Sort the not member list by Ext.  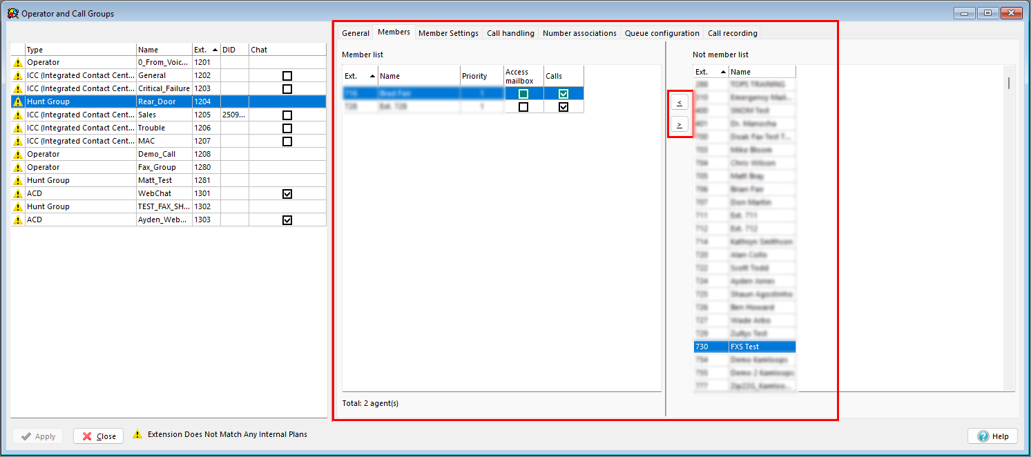[x=710, y=72]
